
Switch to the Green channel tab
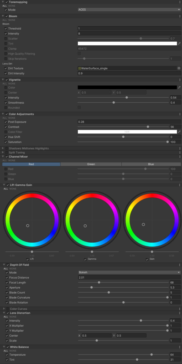(x=91, y=164)
